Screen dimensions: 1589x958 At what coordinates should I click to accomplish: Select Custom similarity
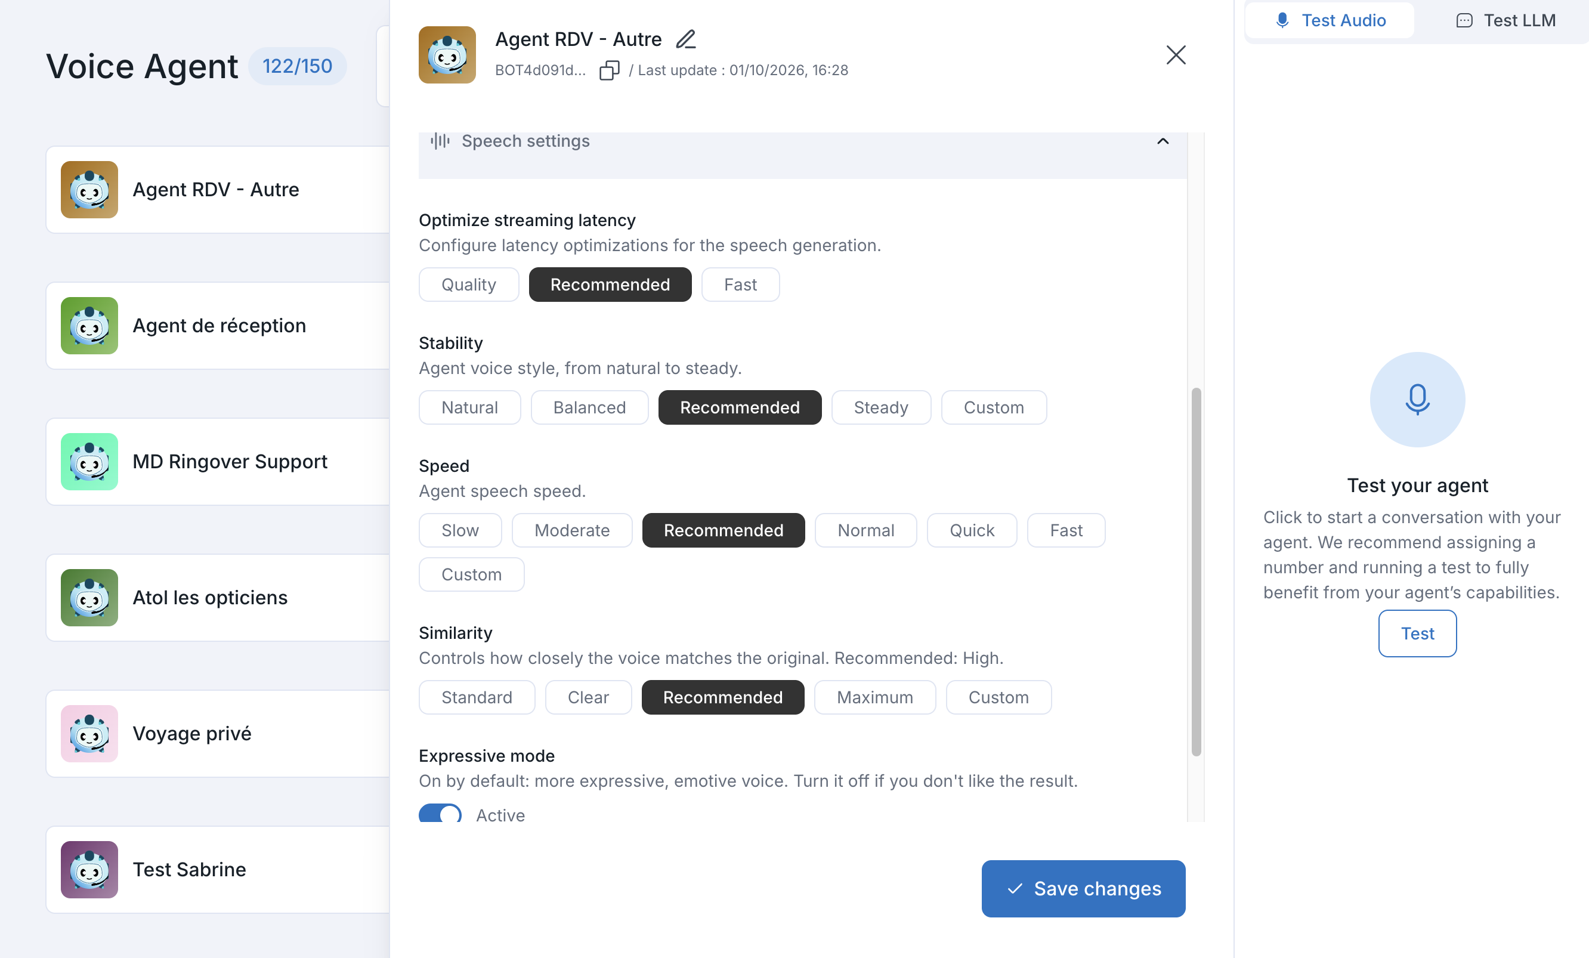(998, 697)
